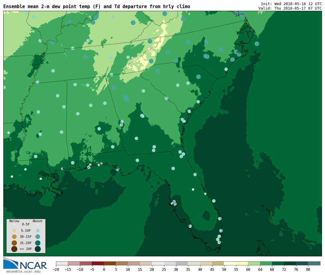Viewport: 325px width, 275px height.
Task: Select the 72 to 76 dark green swatch
Action: pos(290,263)
